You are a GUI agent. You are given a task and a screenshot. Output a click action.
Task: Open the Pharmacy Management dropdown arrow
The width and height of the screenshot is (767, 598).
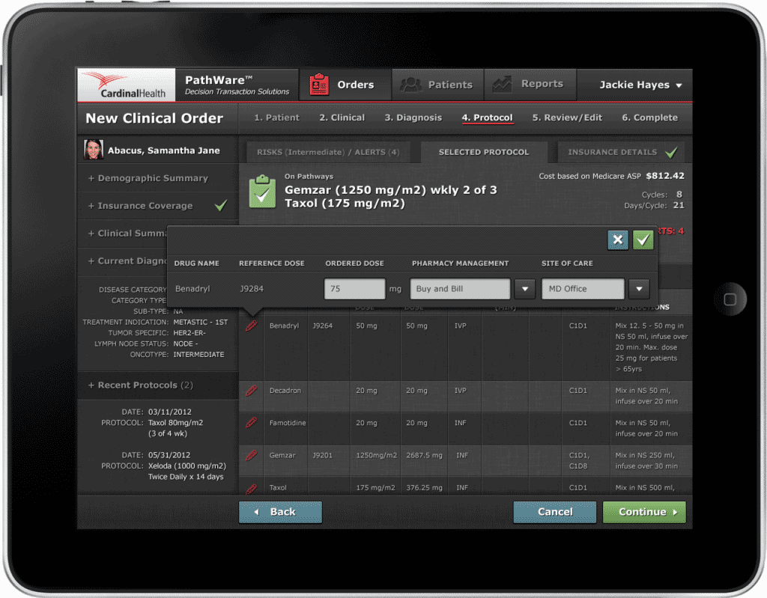click(525, 289)
